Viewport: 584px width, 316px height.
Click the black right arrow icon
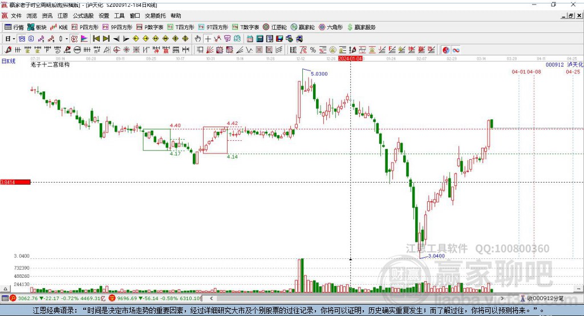pyautogui.click(x=126, y=39)
